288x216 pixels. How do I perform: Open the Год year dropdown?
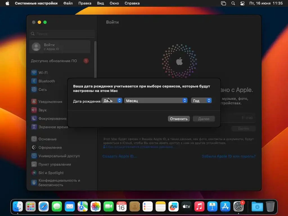[201, 101]
